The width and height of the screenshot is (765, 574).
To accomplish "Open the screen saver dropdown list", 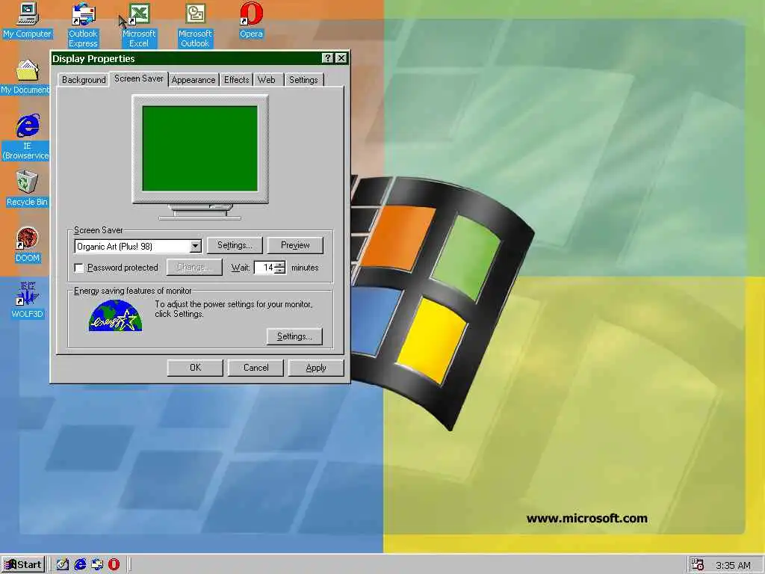I will tap(195, 246).
